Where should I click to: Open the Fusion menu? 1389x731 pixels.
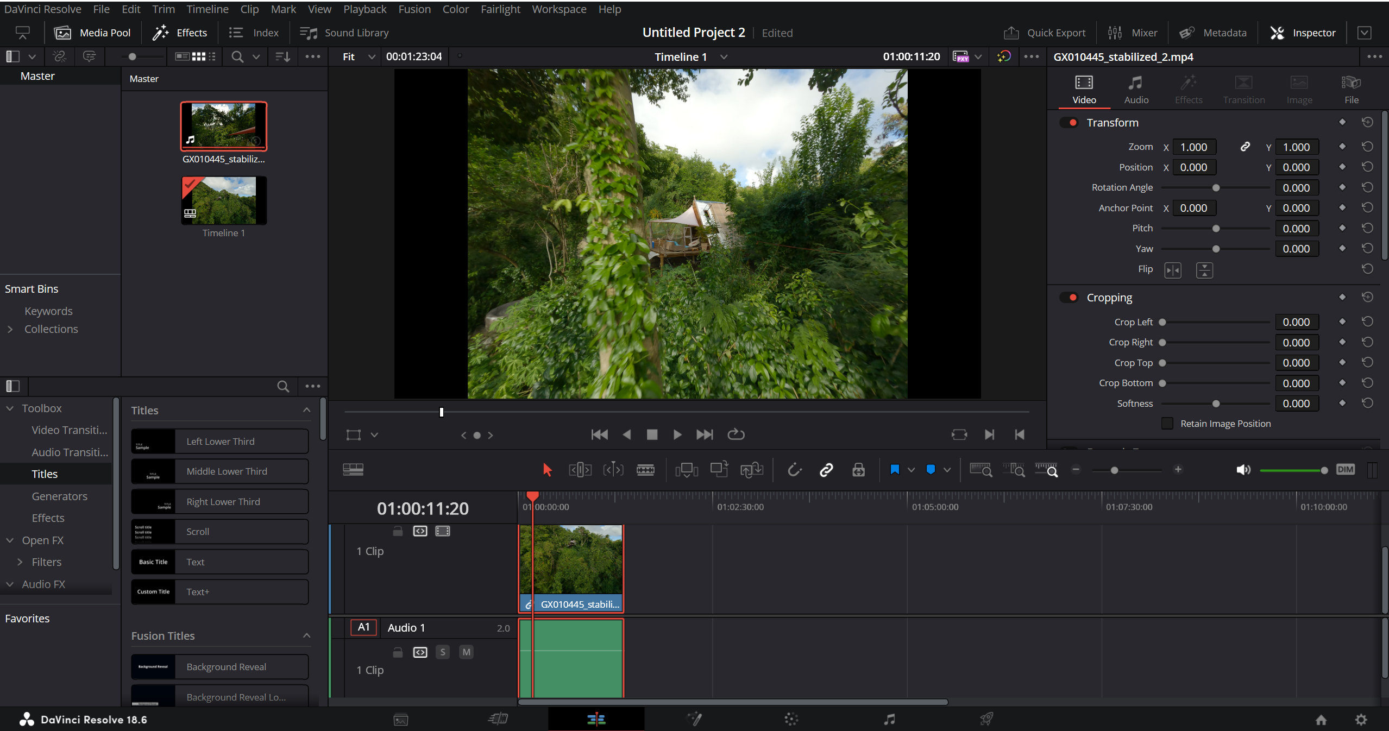[414, 9]
